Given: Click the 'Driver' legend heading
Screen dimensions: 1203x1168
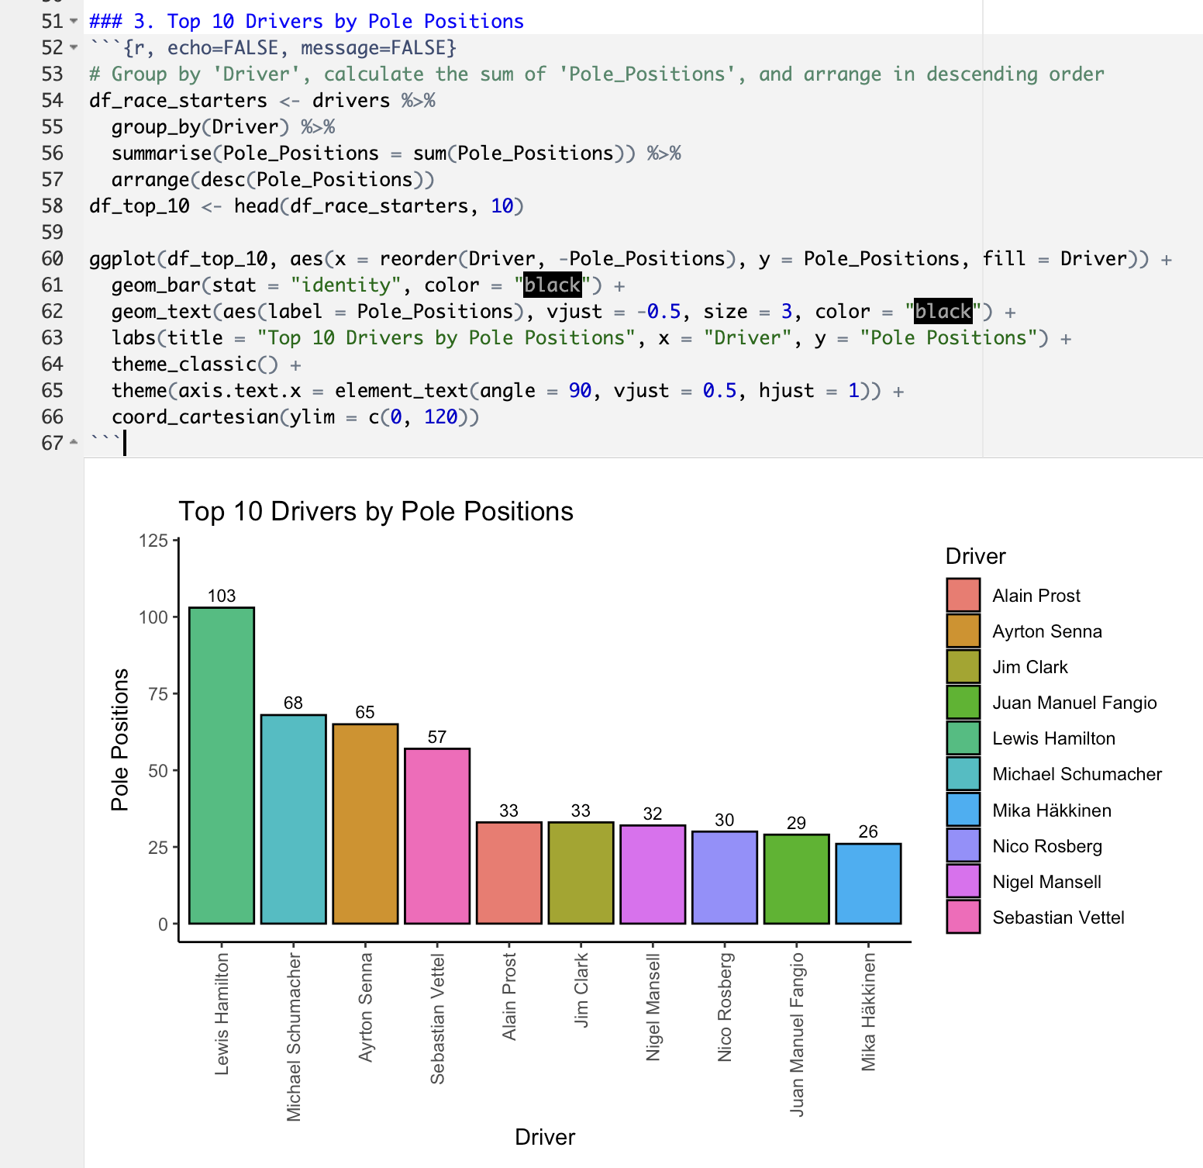Looking at the screenshot, I should (x=975, y=556).
